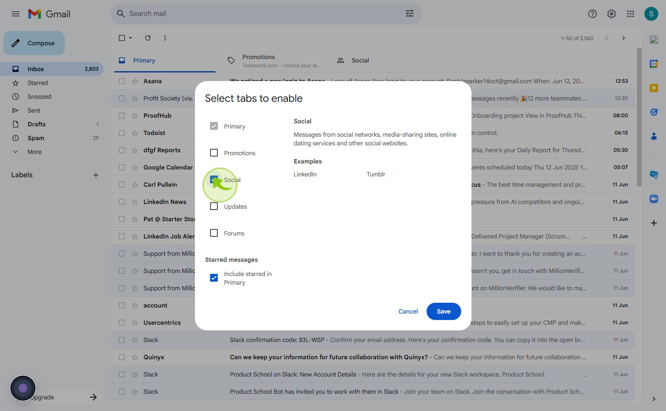Open the Settings gear icon

click(612, 14)
